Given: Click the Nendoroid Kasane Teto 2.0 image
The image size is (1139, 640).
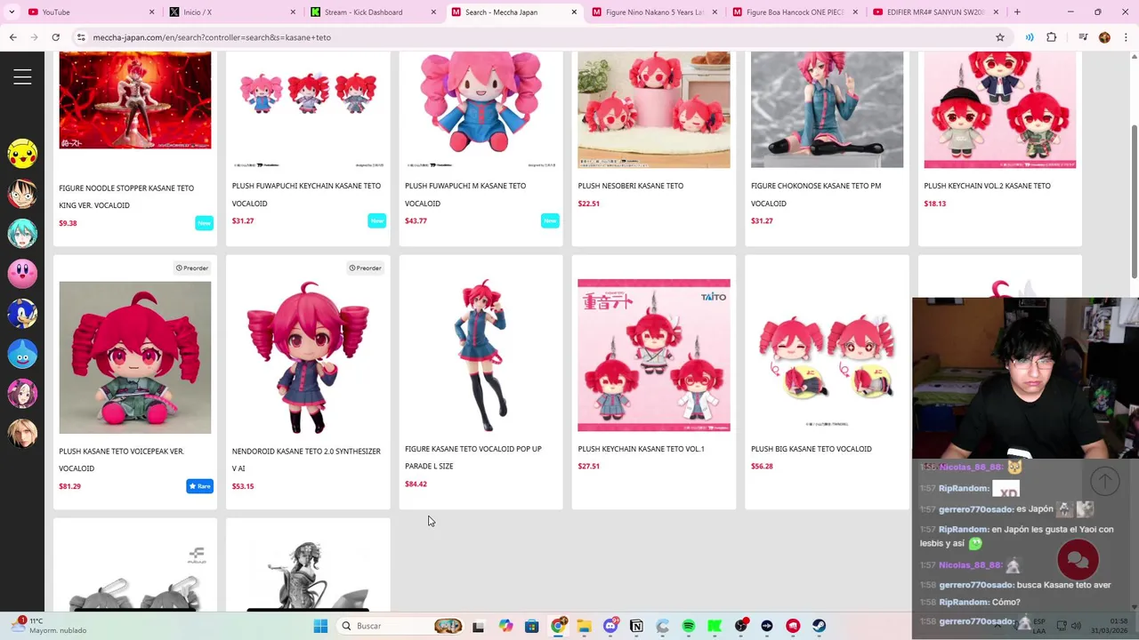Looking at the screenshot, I should pyautogui.click(x=308, y=357).
